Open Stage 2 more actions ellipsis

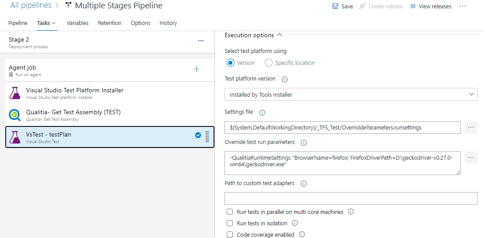click(x=201, y=41)
